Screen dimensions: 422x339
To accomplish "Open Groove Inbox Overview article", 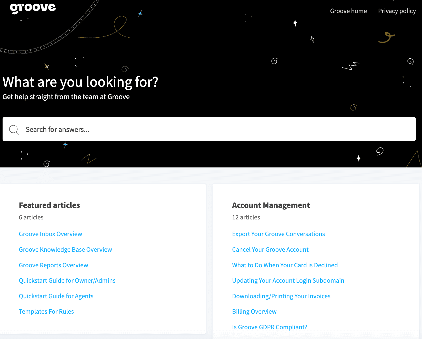I will pos(50,234).
